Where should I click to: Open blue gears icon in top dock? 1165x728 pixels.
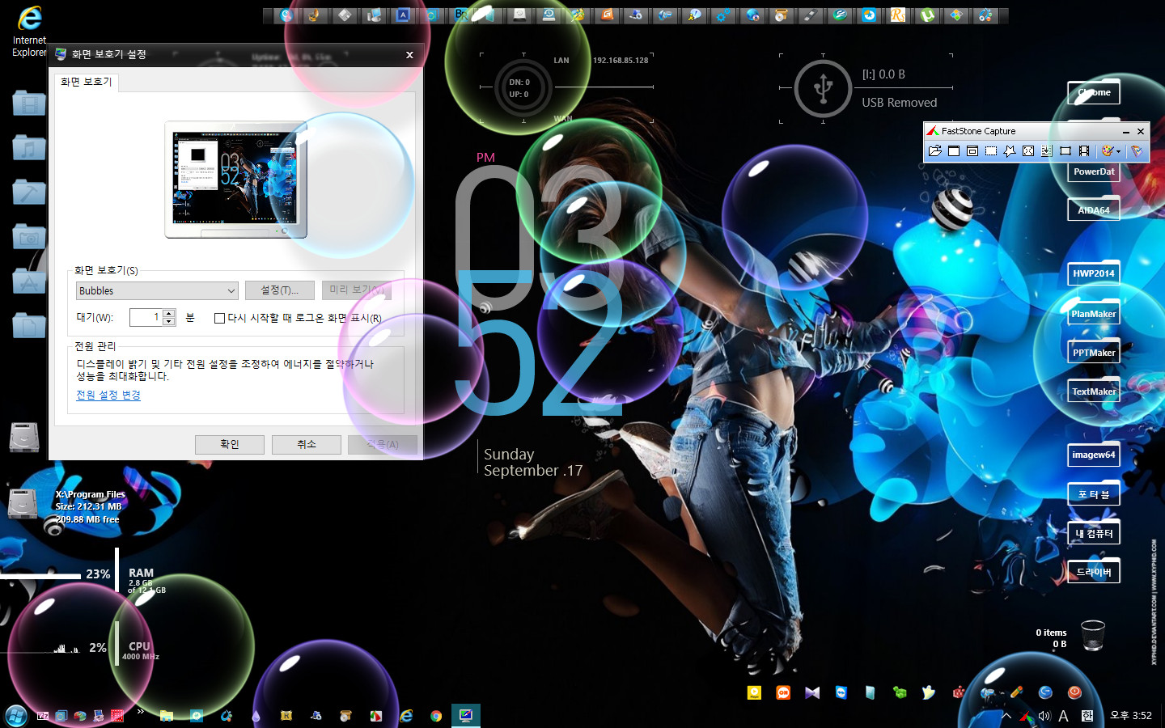coord(723,15)
